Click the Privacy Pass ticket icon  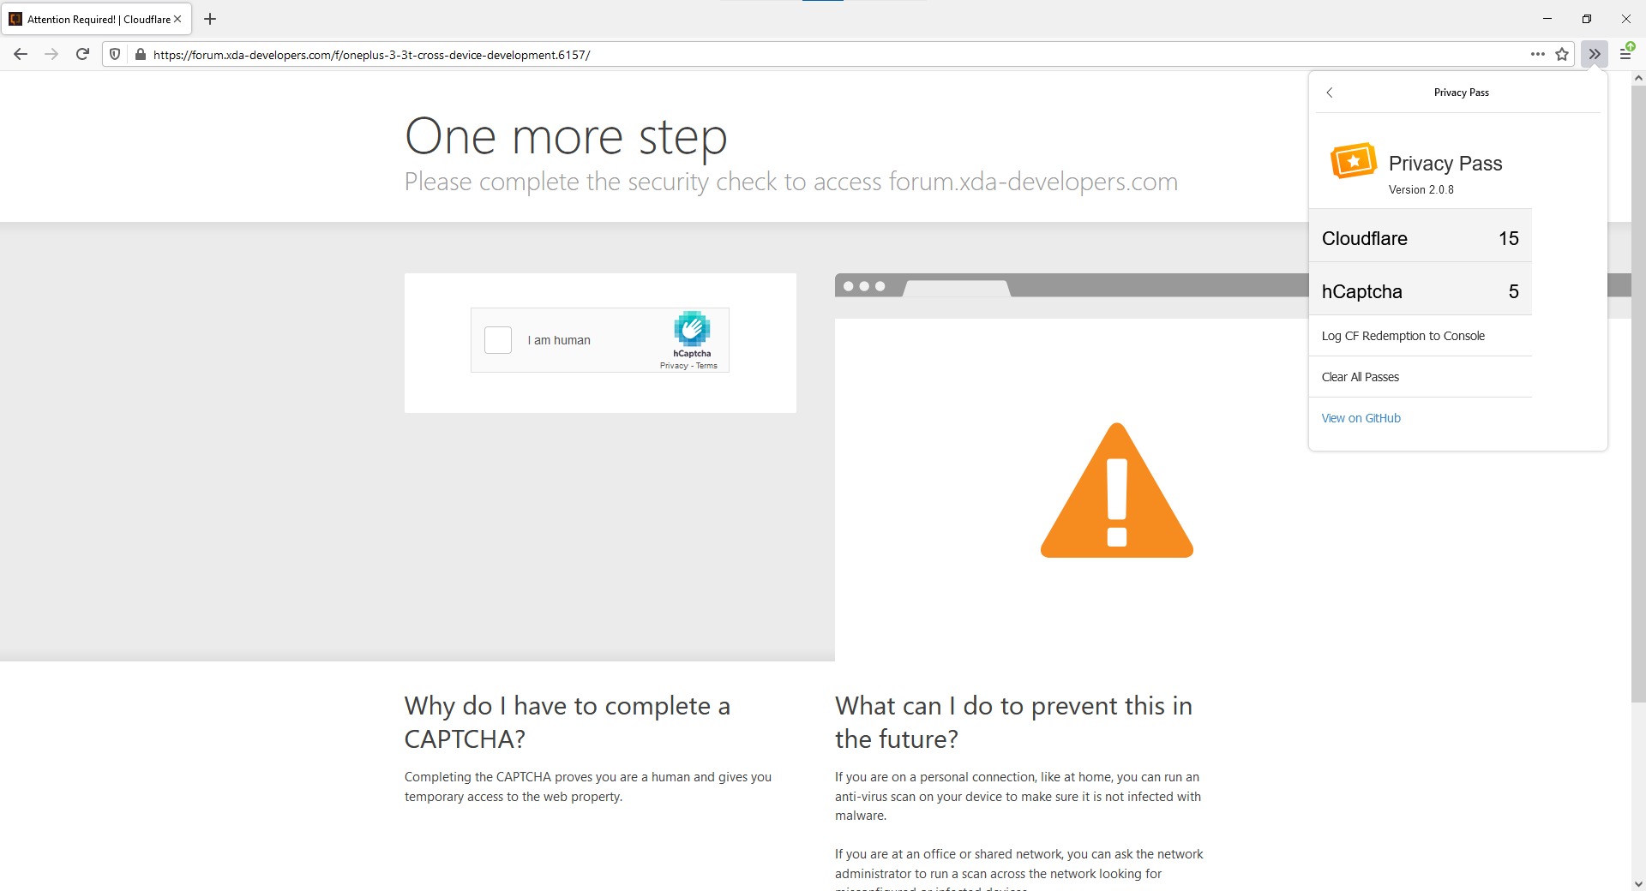click(1352, 160)
